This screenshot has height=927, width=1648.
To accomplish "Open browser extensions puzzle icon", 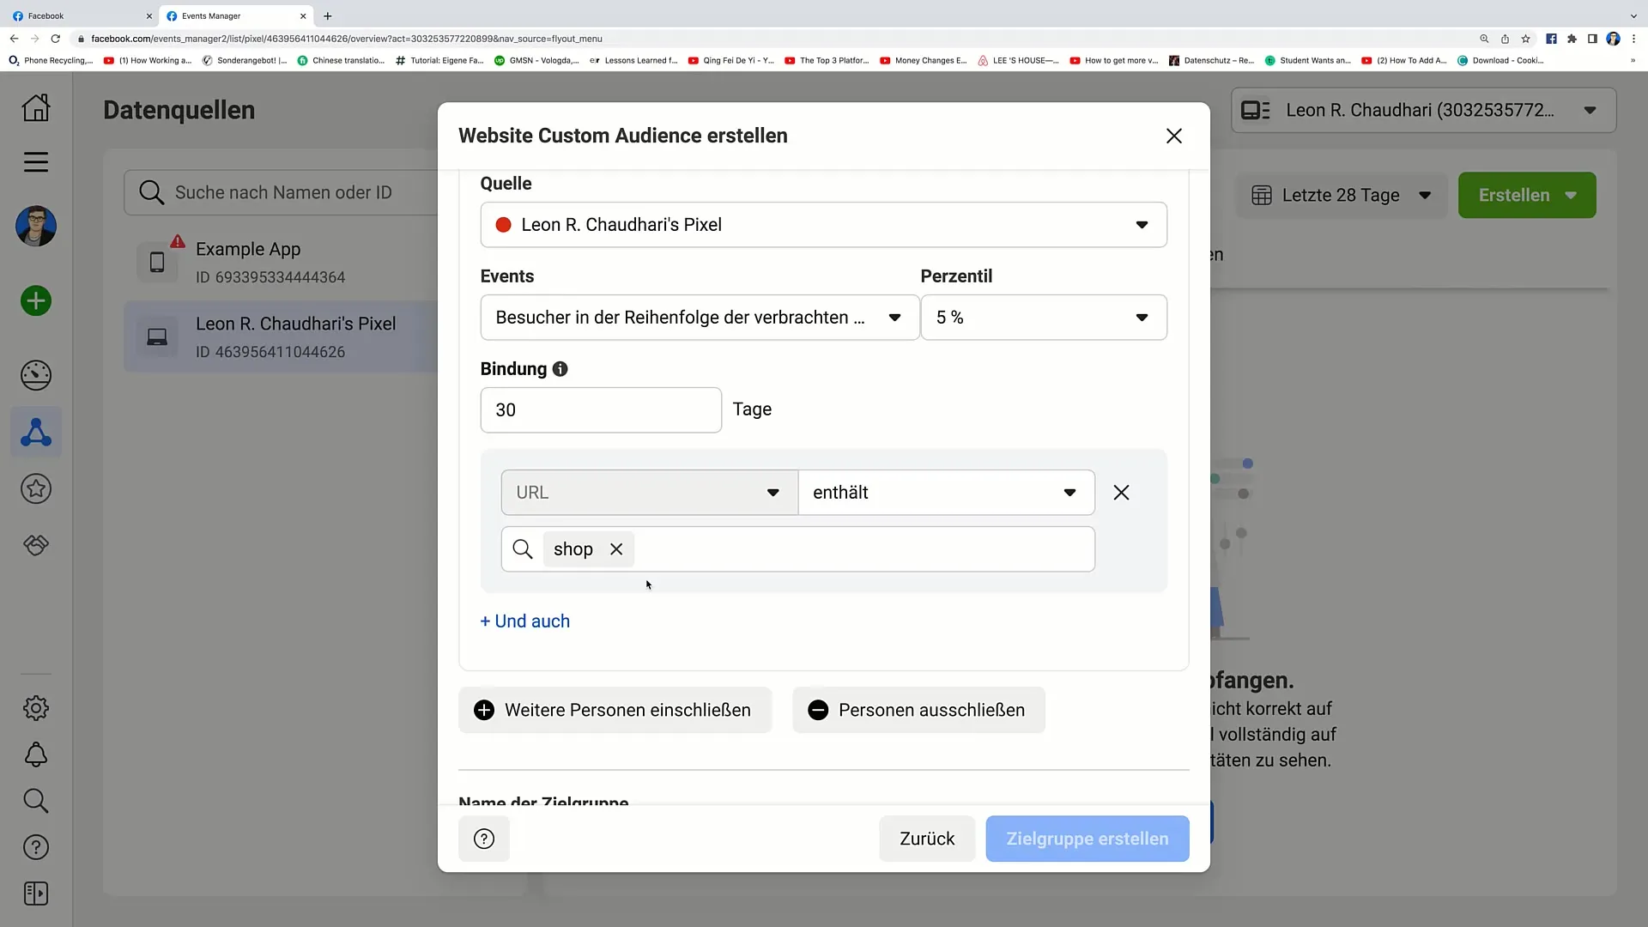I will pyautogui.click(x=1572, y=39).
